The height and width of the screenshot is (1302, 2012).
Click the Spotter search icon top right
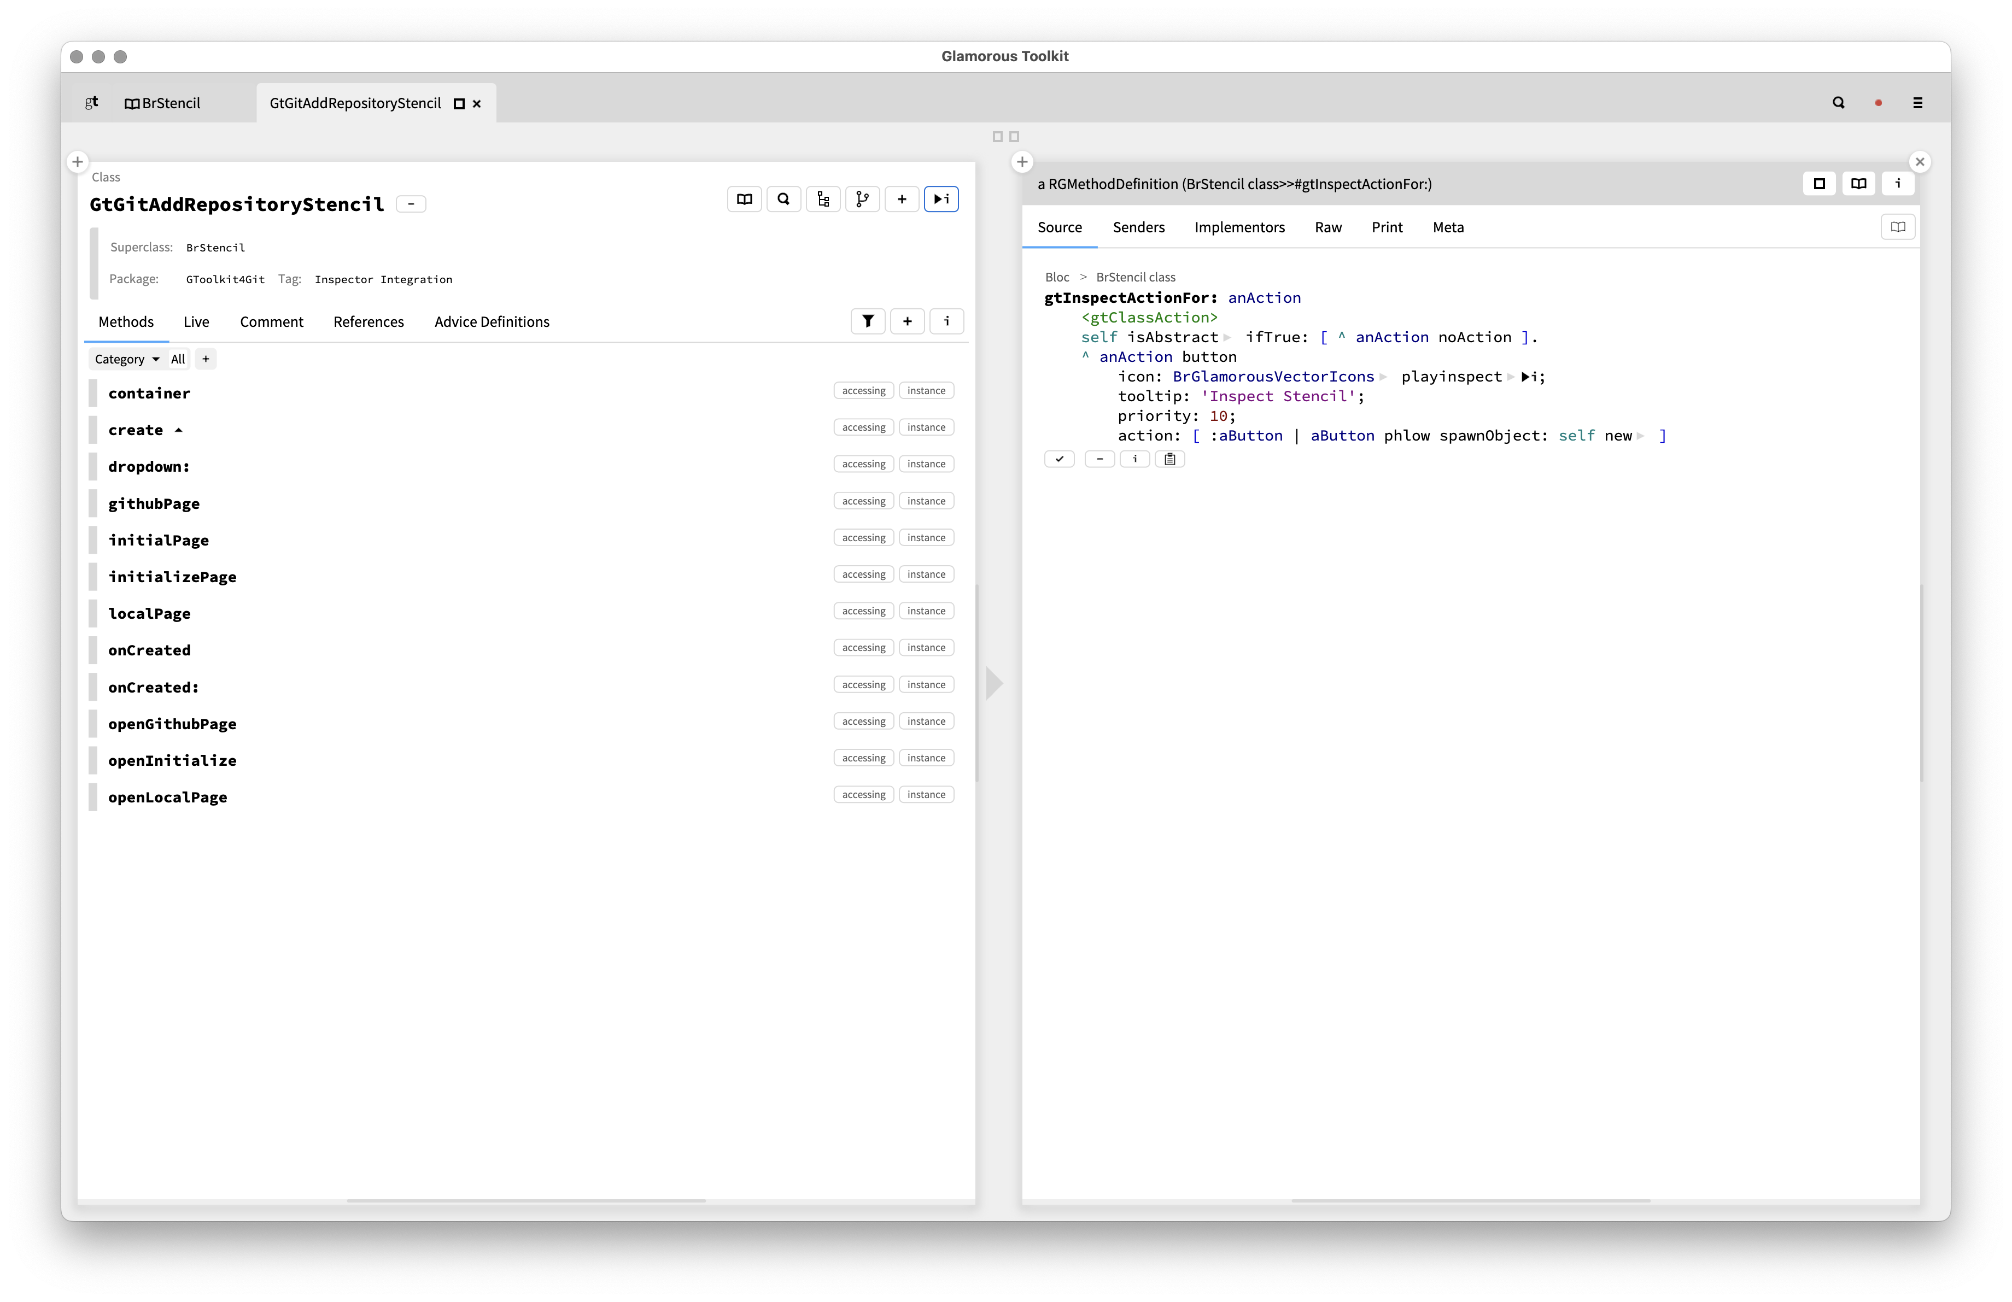click(x=1838, y=103)
